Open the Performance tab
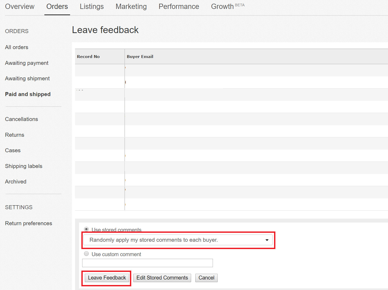This screenshot has height=290, width=388. pyautogui.click(x=179, y=7)
